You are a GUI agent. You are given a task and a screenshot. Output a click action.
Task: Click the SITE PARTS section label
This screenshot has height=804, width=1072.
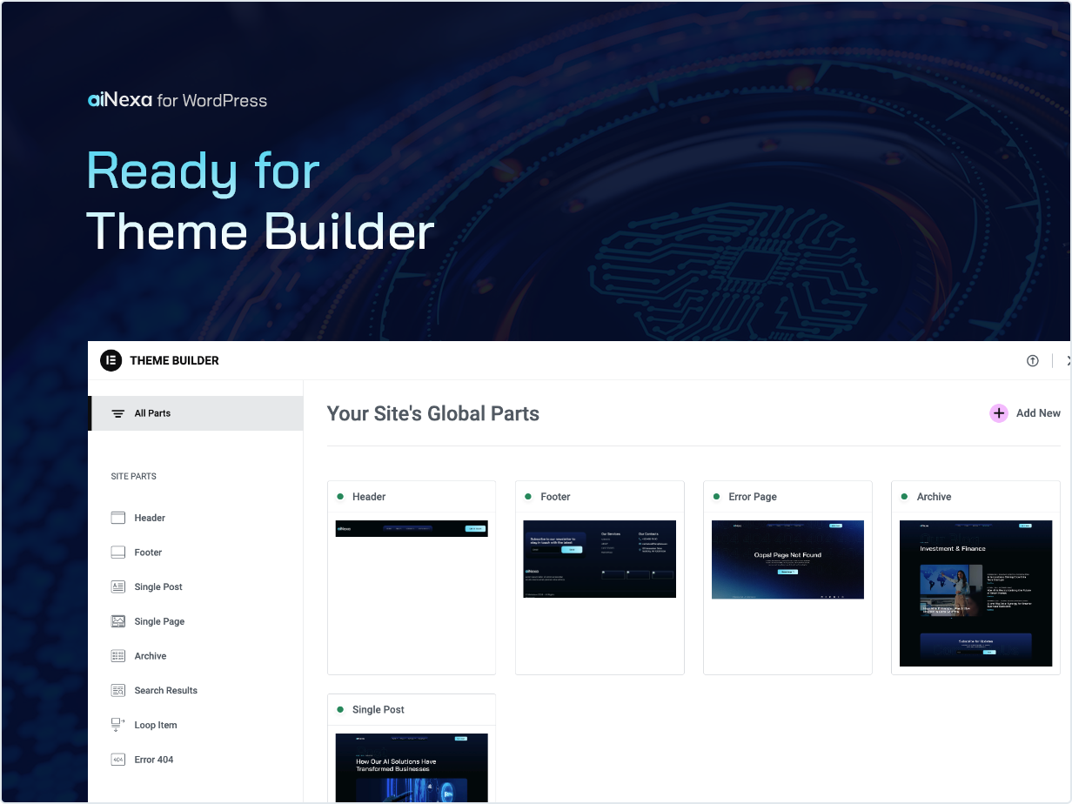pyautogui.click(x=134, y=477)
